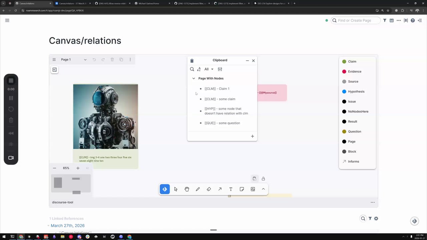Click the robot image on the canvas
Image resolution: width=427 pixels, height=240 pixels.
pos(105,116)
